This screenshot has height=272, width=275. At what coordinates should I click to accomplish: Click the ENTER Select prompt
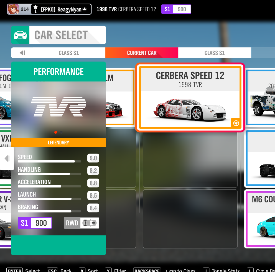[x=23, y=270]
